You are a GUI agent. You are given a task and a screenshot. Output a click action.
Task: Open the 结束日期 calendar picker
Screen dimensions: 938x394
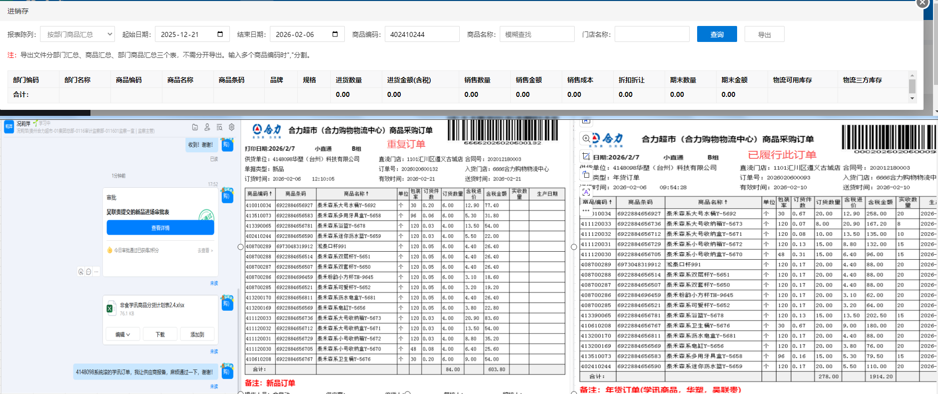(x=335, y=34)
